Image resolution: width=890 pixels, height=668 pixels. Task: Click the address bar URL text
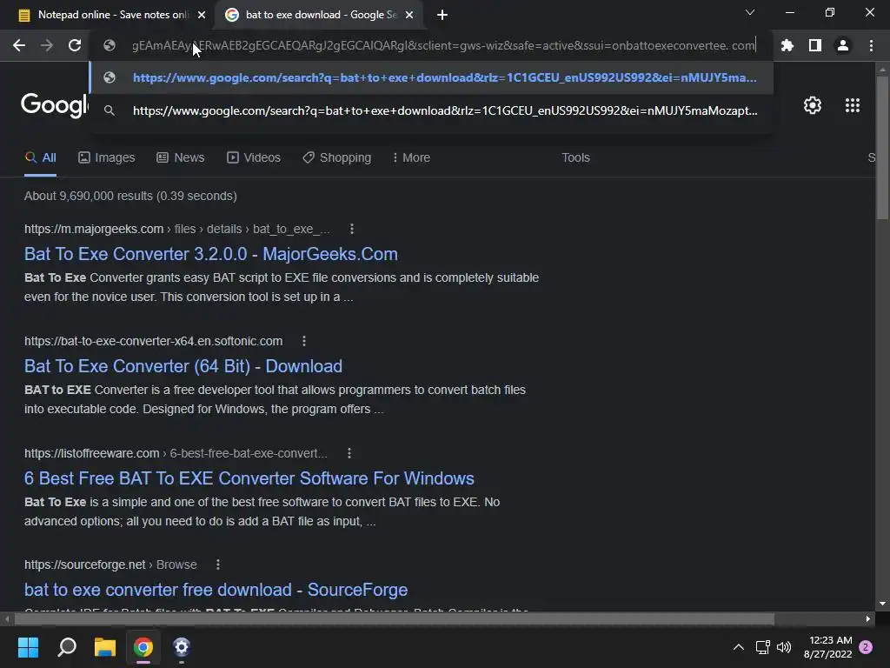442,45
